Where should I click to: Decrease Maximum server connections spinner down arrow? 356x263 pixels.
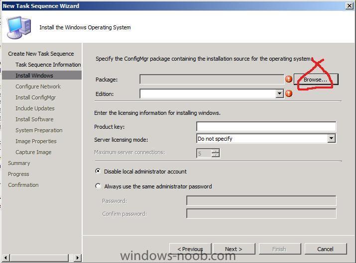[x=215, y=155]
